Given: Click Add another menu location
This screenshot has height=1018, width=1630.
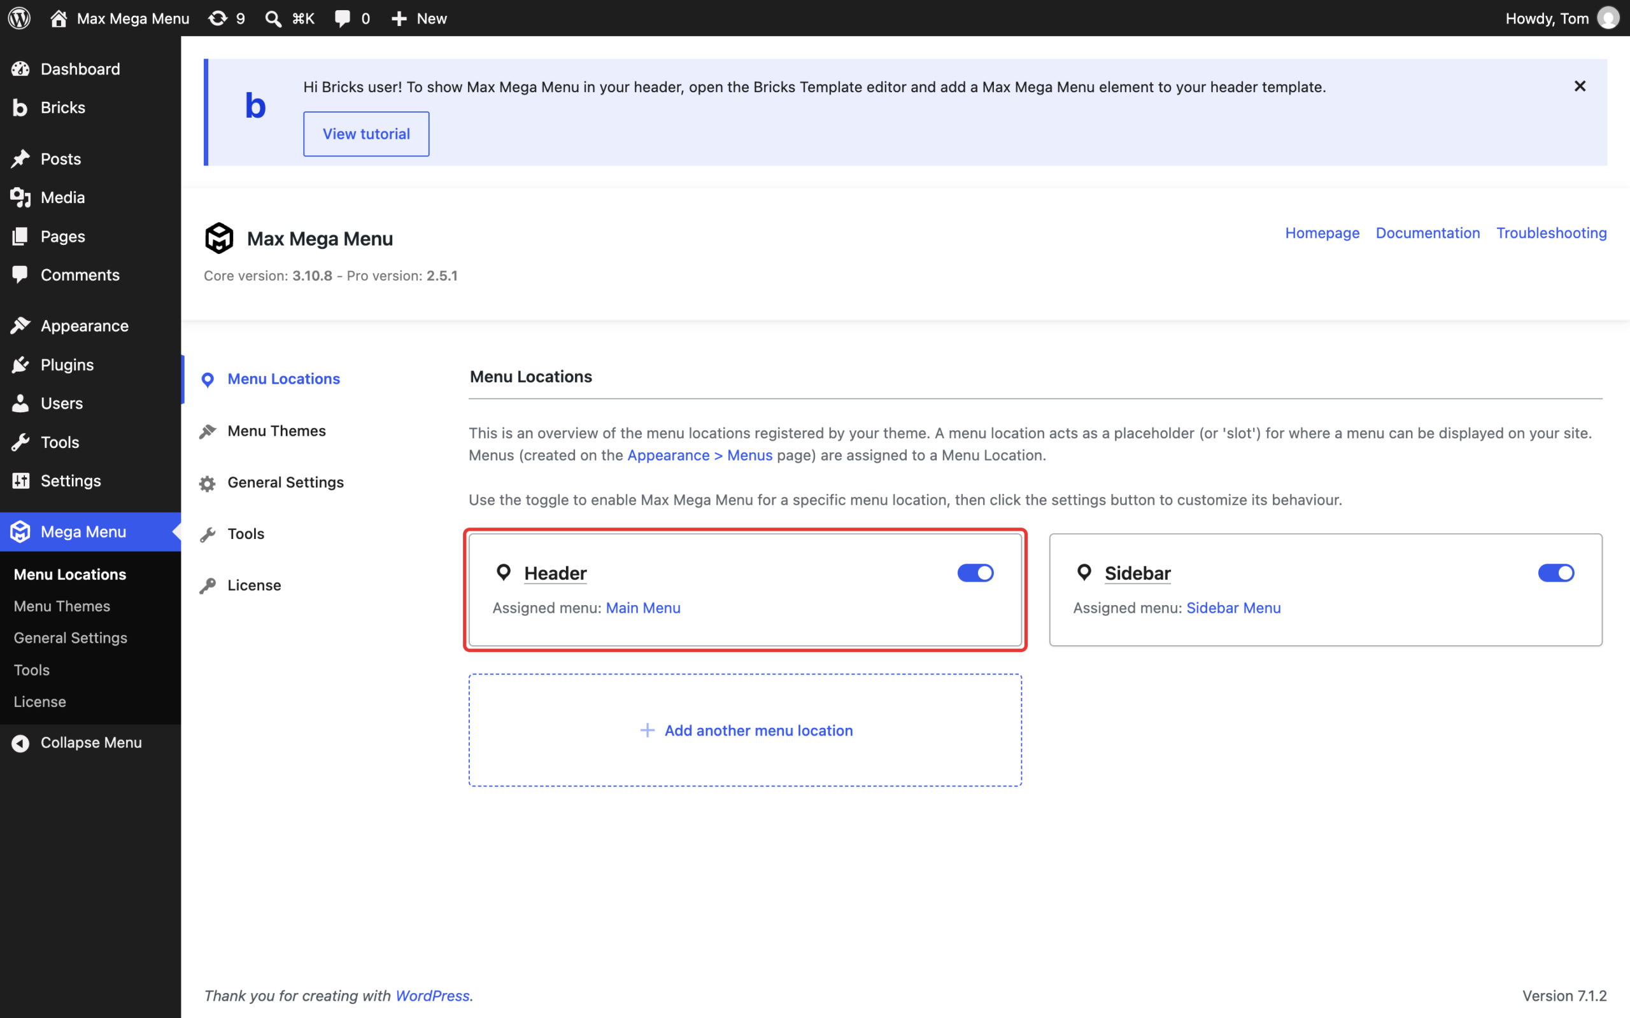Looking at the screenshot, I should click(x=745, y=730).
